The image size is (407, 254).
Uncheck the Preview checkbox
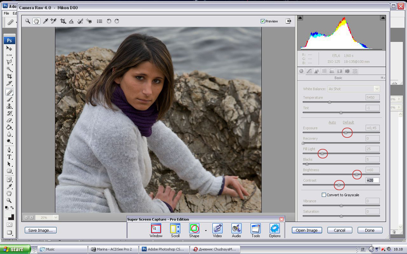[x=263, y=21]
